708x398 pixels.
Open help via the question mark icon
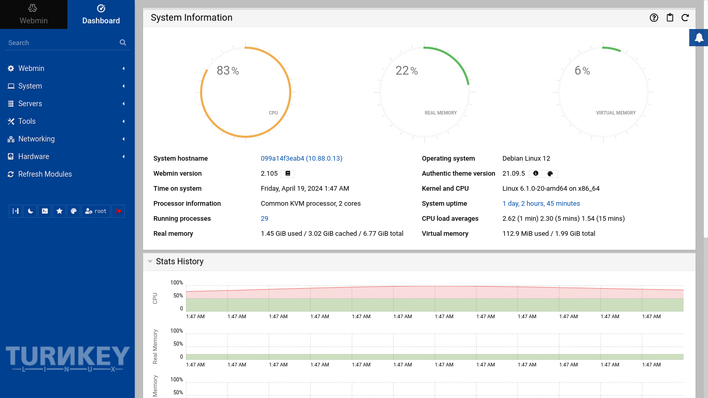tap(654, 17)
